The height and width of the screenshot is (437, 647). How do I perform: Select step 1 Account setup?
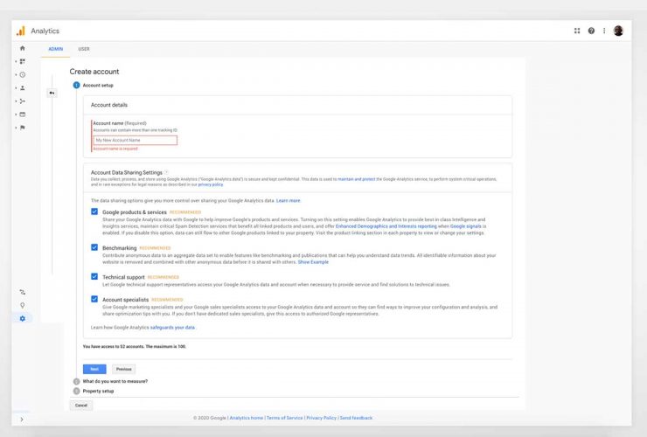tap(94, 85)
